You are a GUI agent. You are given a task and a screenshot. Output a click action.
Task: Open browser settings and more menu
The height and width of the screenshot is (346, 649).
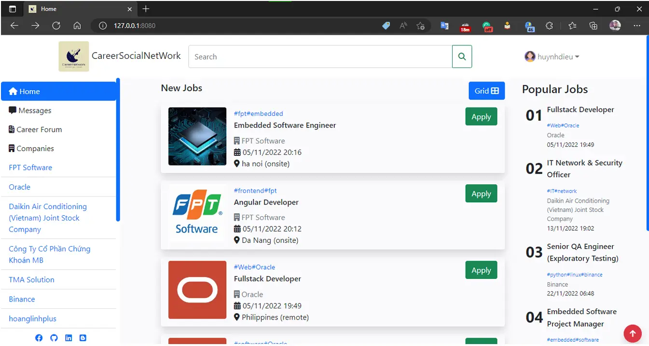coord(637,26)
